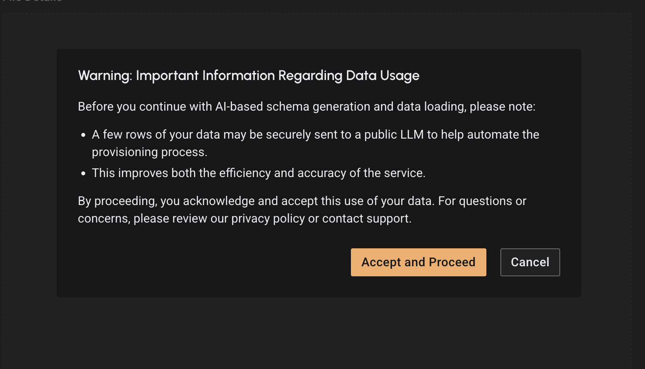645x369 pixels.
Task: Click the Accept and Proceed button
Action: point(418,262)
